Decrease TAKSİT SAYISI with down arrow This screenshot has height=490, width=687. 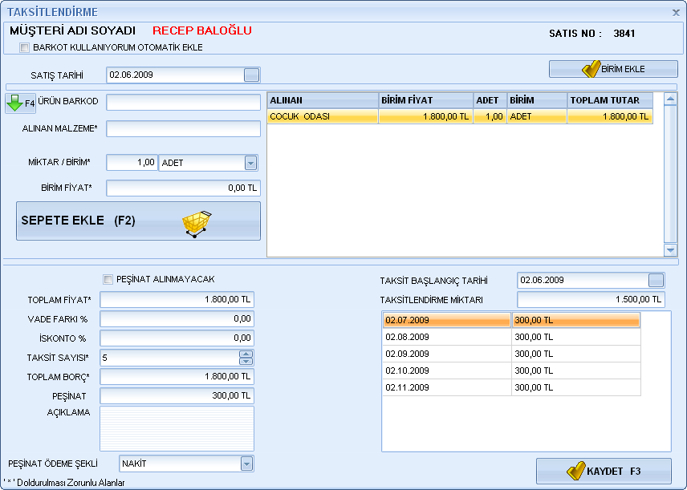tap(246, 361)
